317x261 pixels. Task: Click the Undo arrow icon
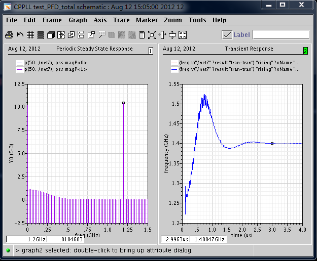pos(20,35)
